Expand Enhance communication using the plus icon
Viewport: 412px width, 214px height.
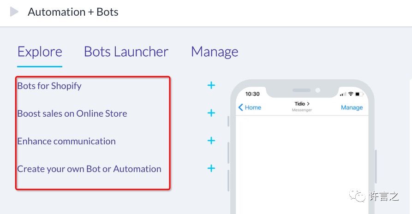coord(211,141)
